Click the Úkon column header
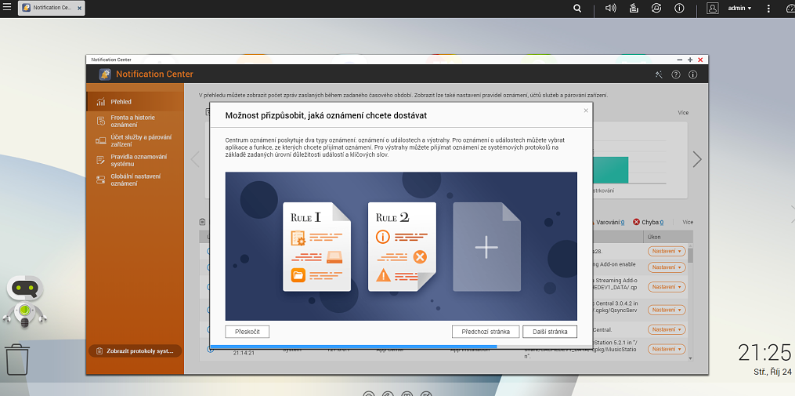Viewport: 795px width, 396px height. (668, 237)
